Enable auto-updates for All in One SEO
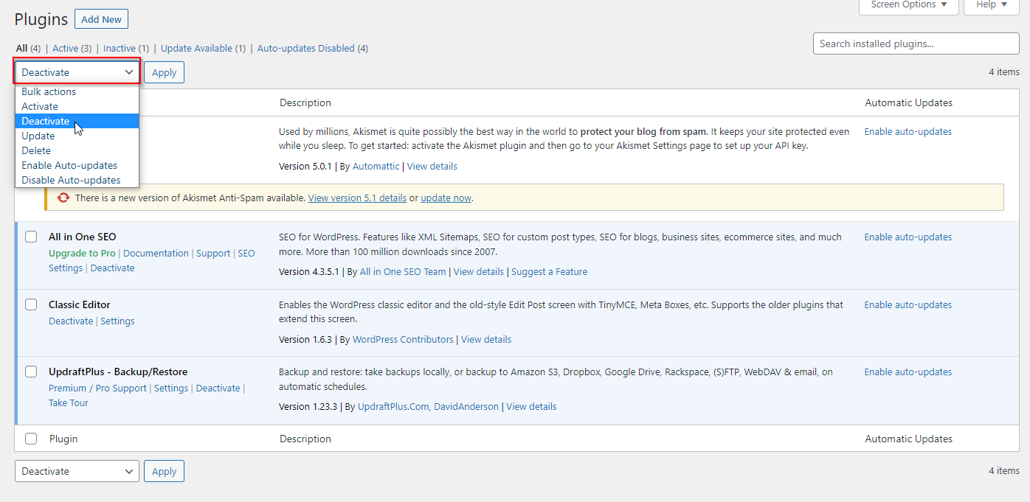 click(908, 237)
